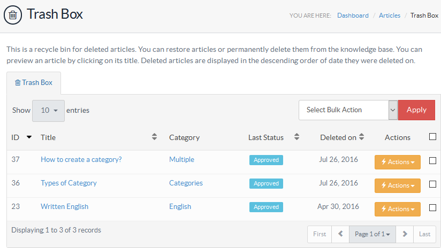Click the Approved badge for article 36
441x248 pixels.
click(x=266, y=183)
